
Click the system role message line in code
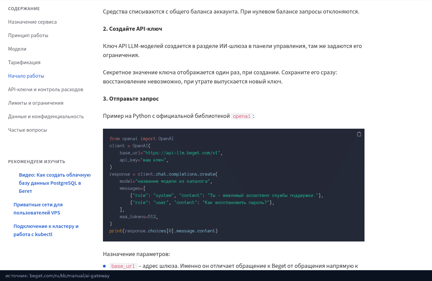coord(227,196)
